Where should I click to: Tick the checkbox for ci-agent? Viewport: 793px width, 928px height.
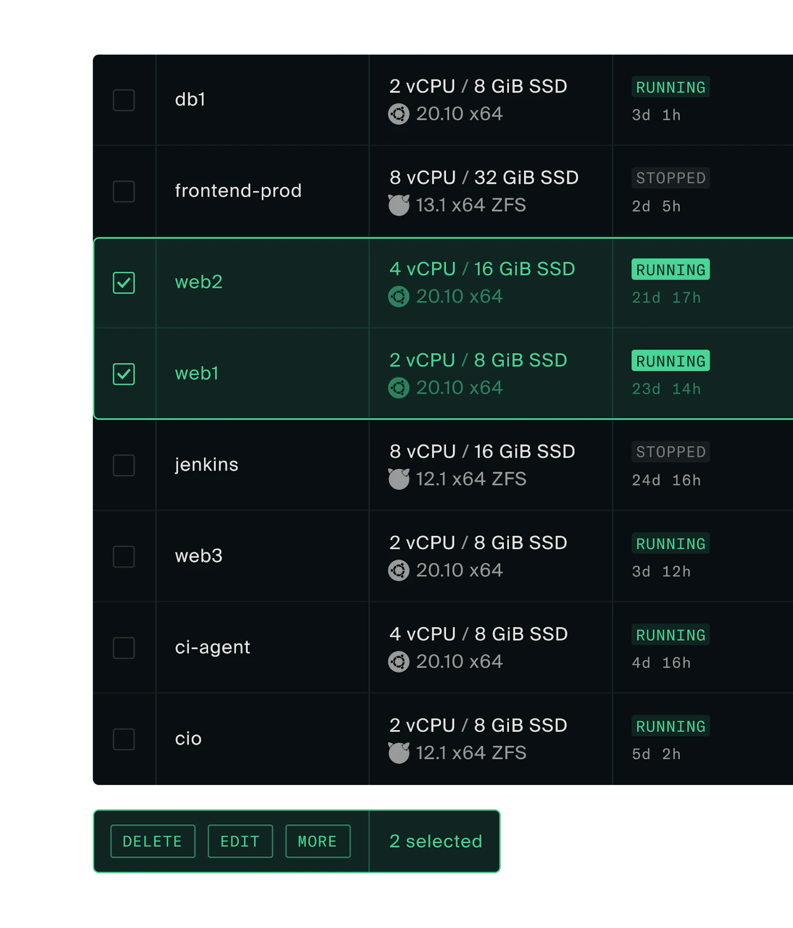124,648
